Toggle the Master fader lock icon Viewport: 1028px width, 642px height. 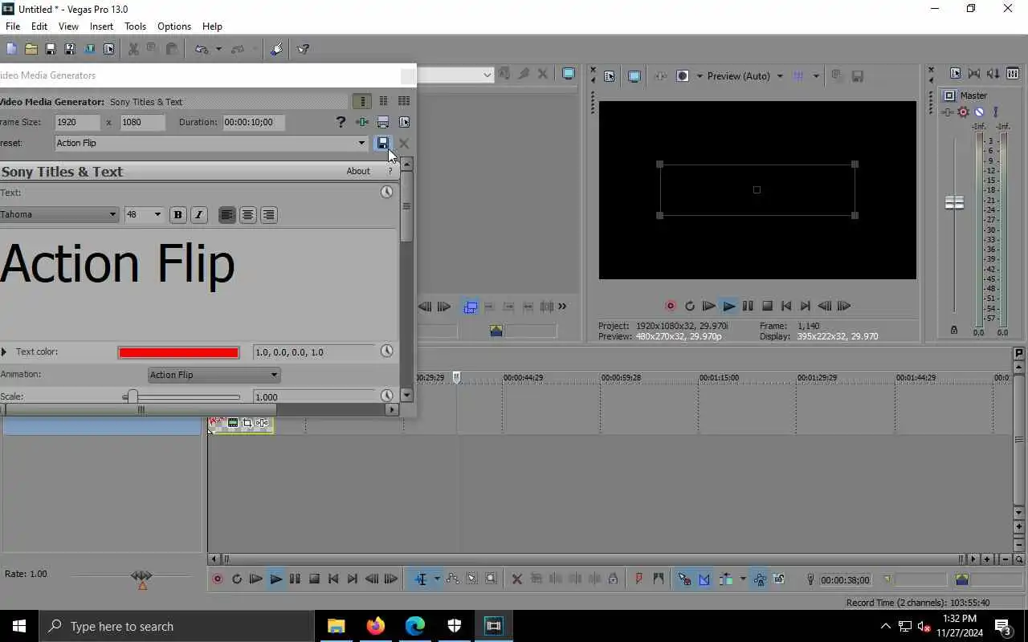[x=954, y=330]
